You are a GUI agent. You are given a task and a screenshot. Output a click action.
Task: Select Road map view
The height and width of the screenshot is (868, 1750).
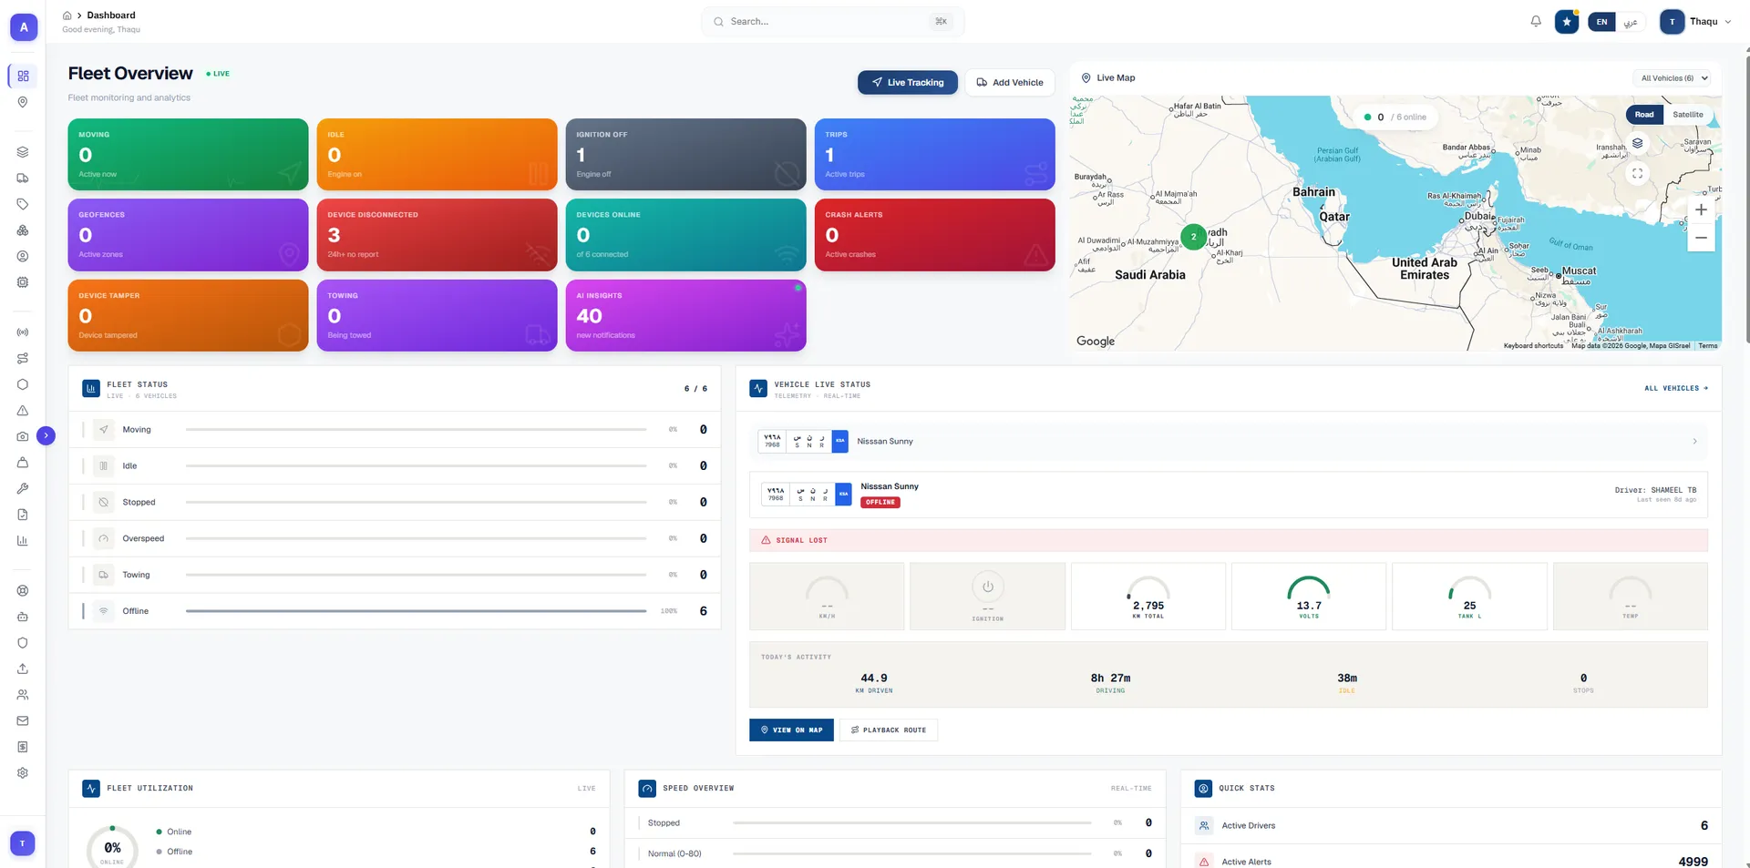[x=1644, y=115]
